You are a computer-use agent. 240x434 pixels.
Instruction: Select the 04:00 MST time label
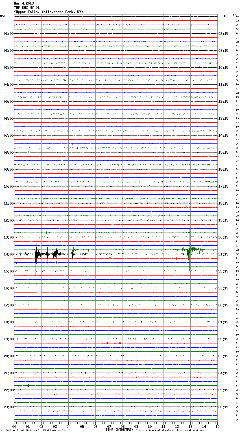tap(8, 85)
